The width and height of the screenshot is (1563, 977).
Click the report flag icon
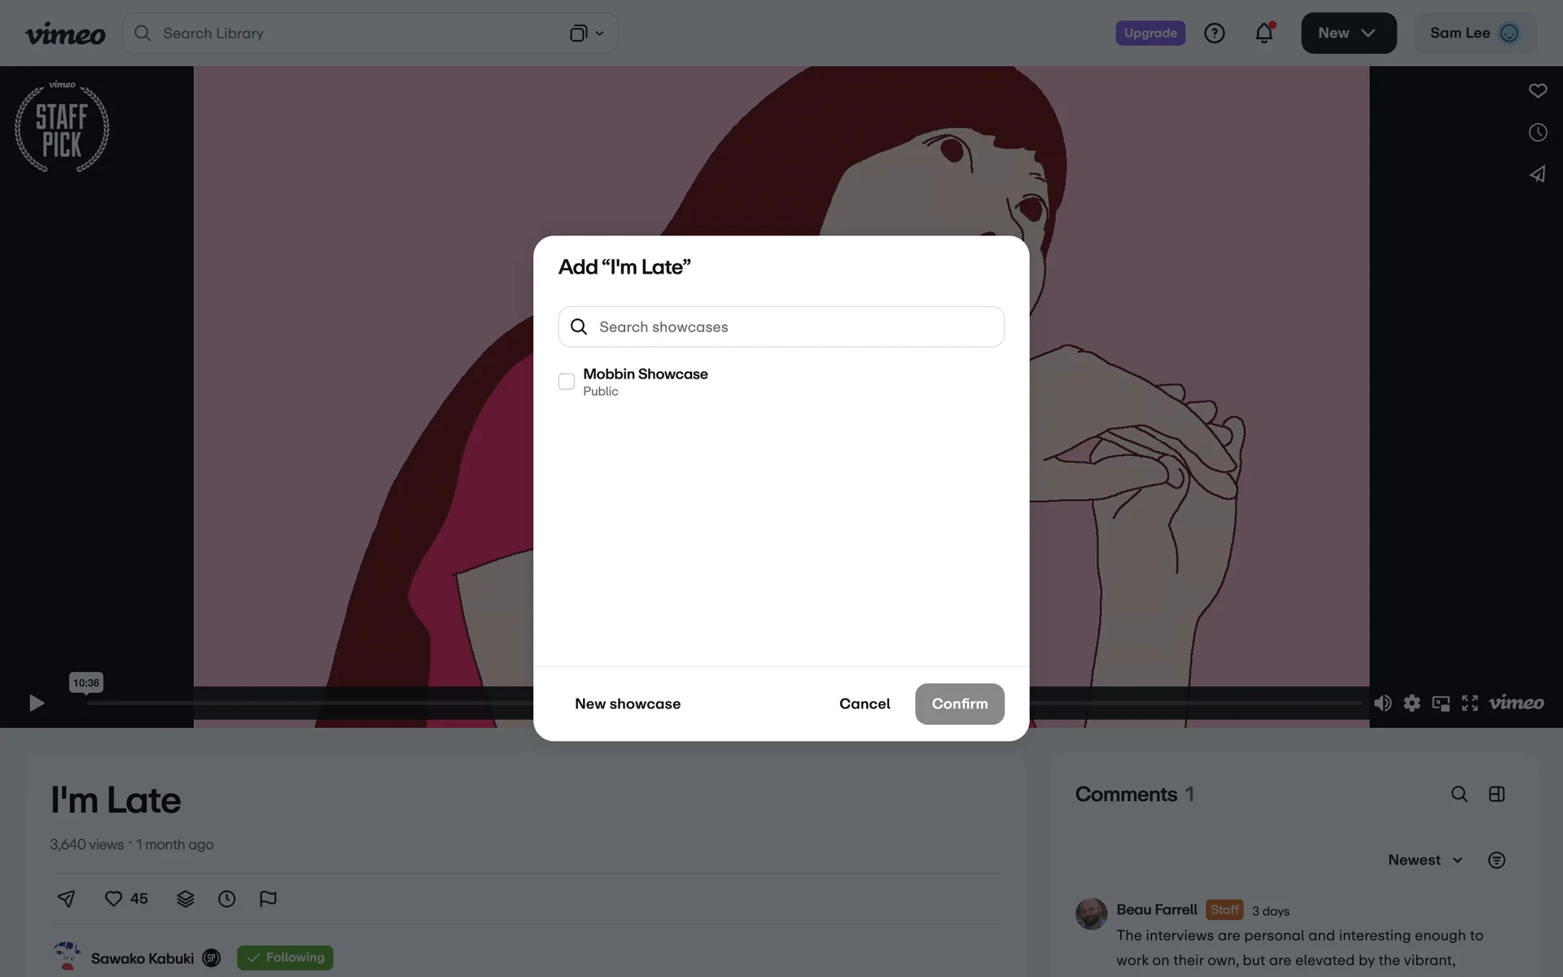click(268, 898)
